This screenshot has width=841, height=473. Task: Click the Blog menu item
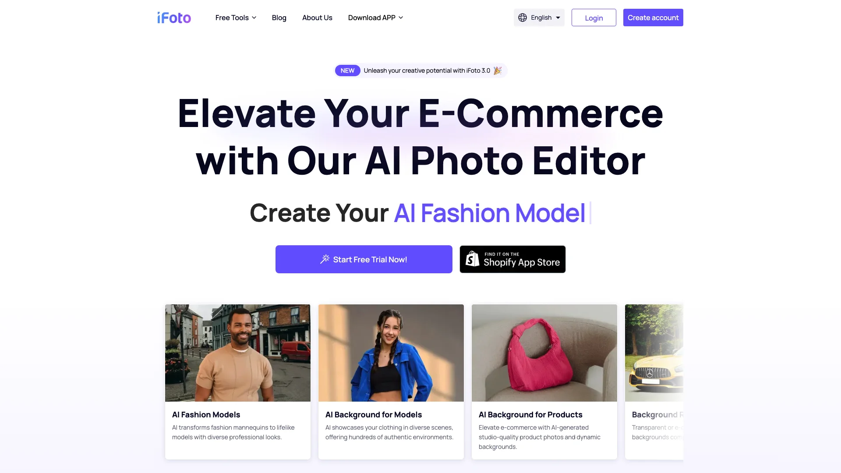tap(279, 18)
